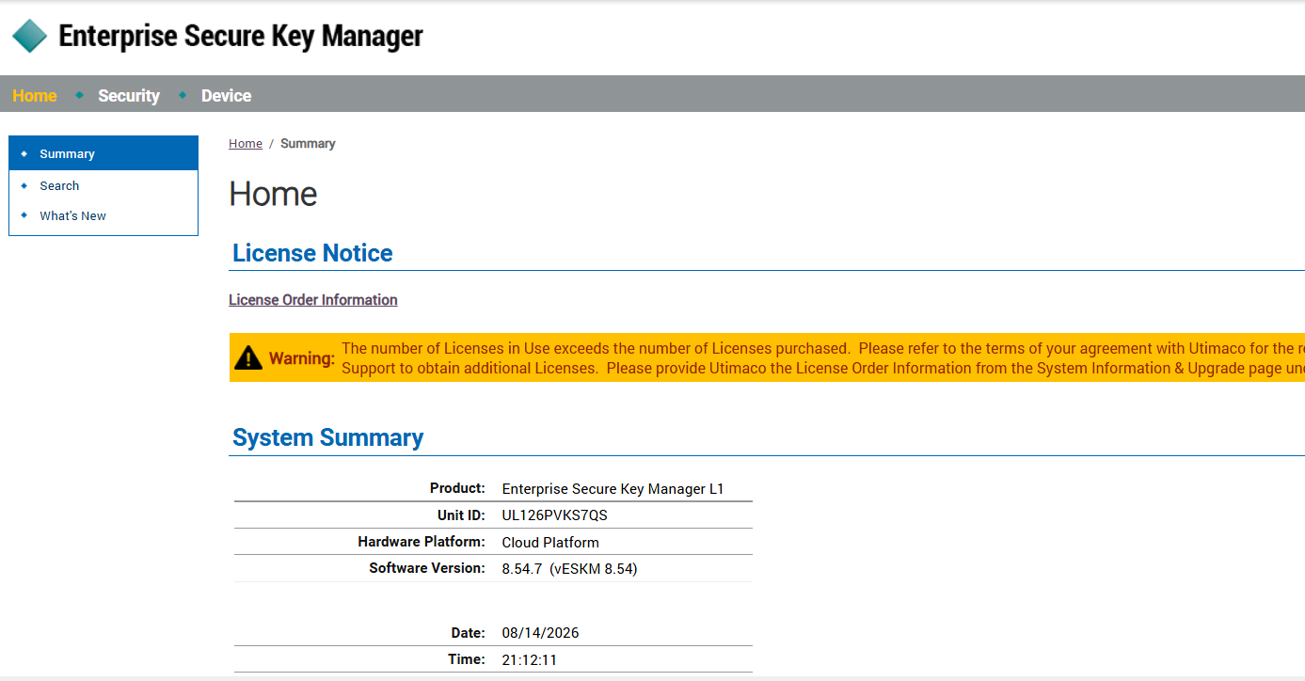Click the 'Date:' field label

pos(468,633)
